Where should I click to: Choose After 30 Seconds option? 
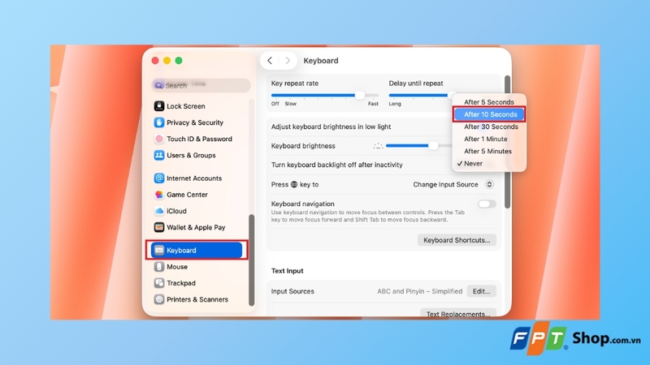click(x=489, y=127)
